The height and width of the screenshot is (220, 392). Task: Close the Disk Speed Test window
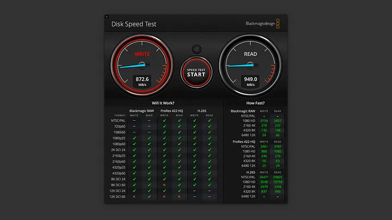point(107,17)
